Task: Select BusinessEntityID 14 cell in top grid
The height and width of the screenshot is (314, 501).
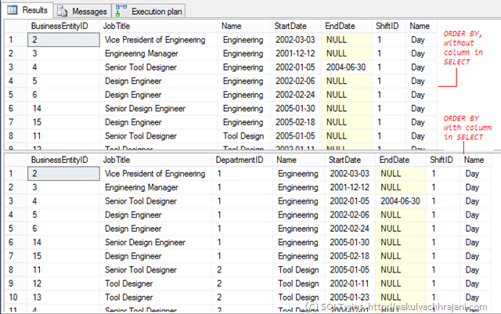Action: (37, 107)
